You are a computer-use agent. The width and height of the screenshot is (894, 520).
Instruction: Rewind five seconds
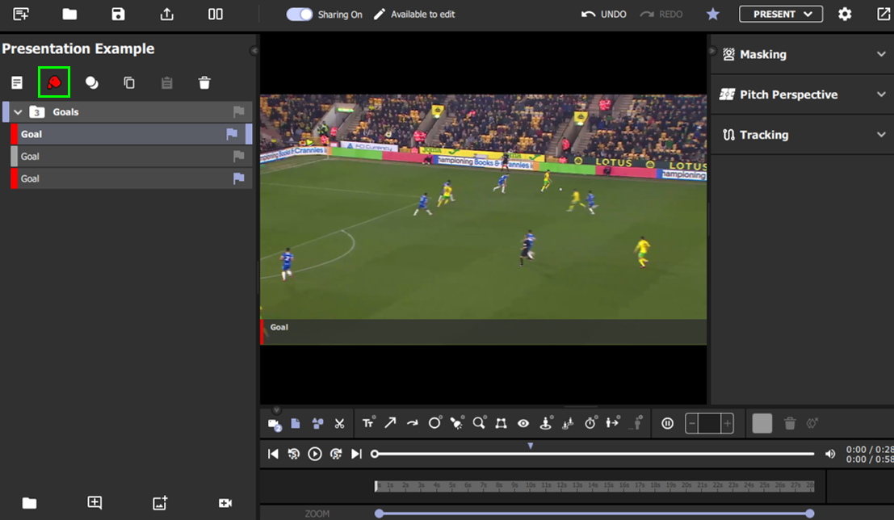tap(294, 454)
